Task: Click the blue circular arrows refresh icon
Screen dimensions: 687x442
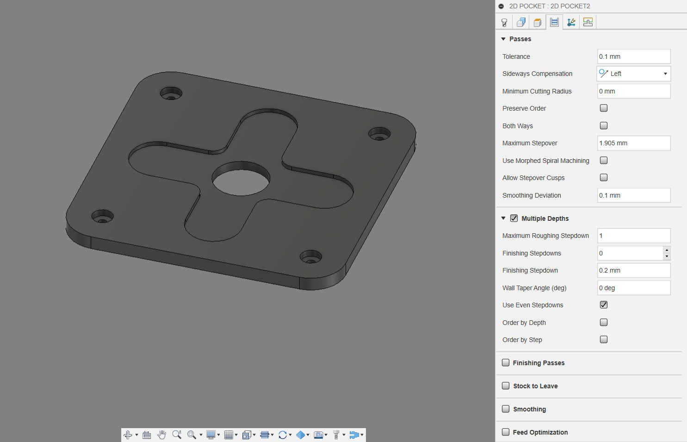Action: pyautogui.click(x=283, y=435)
